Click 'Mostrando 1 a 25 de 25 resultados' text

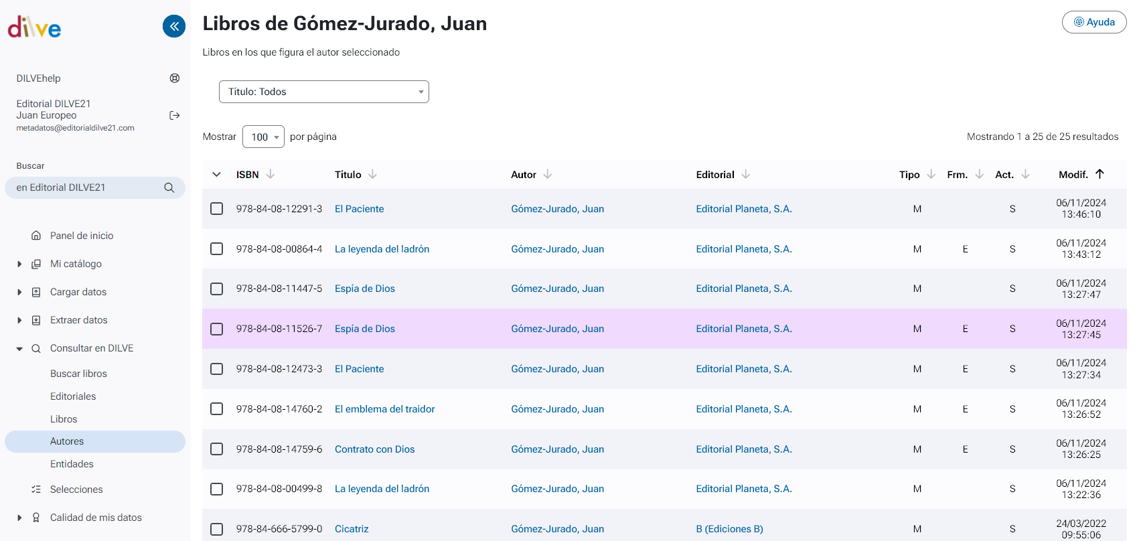(1043, 137)
